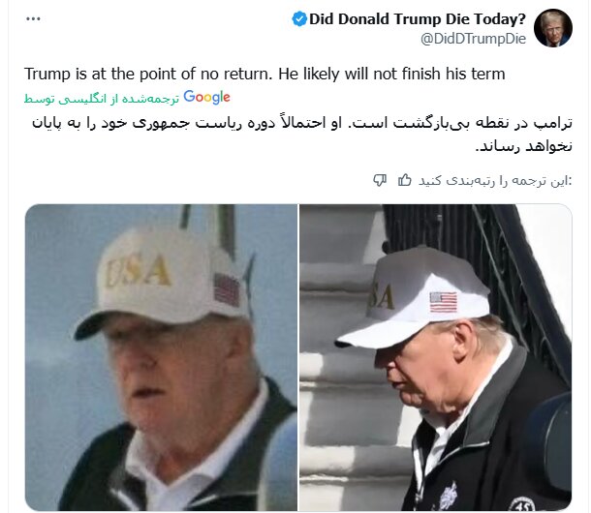Click the colorful Google logo
The height and width of the screenshot is (513, 591).
206,98
